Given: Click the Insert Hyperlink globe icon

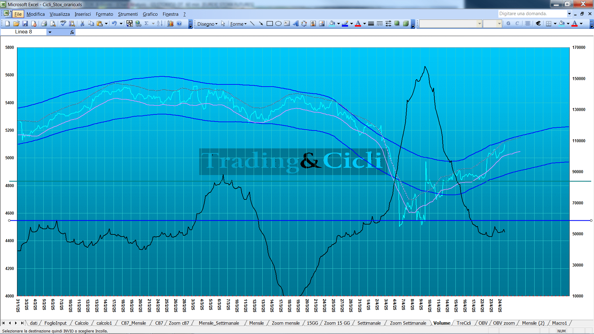Looking at the screenshot, I should tap(138, 24).
